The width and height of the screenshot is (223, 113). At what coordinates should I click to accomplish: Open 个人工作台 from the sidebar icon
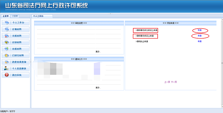coord(7,23)
